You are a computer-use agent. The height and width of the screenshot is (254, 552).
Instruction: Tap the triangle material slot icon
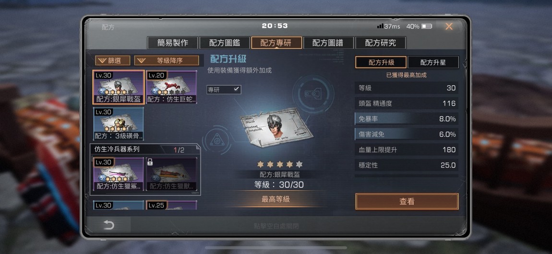[x=216, y=140]
